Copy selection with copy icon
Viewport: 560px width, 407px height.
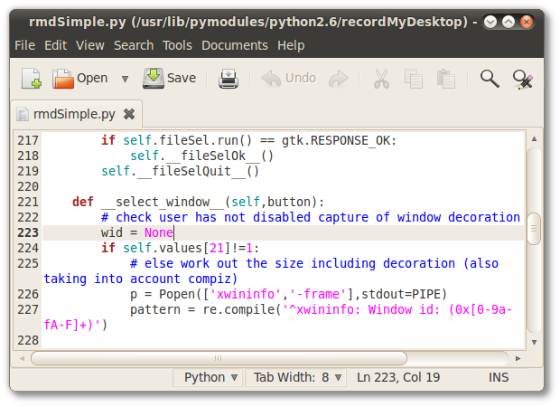tap(414, 79)
